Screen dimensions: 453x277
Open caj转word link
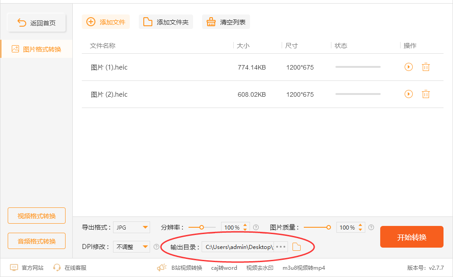(x=224, y=268)
